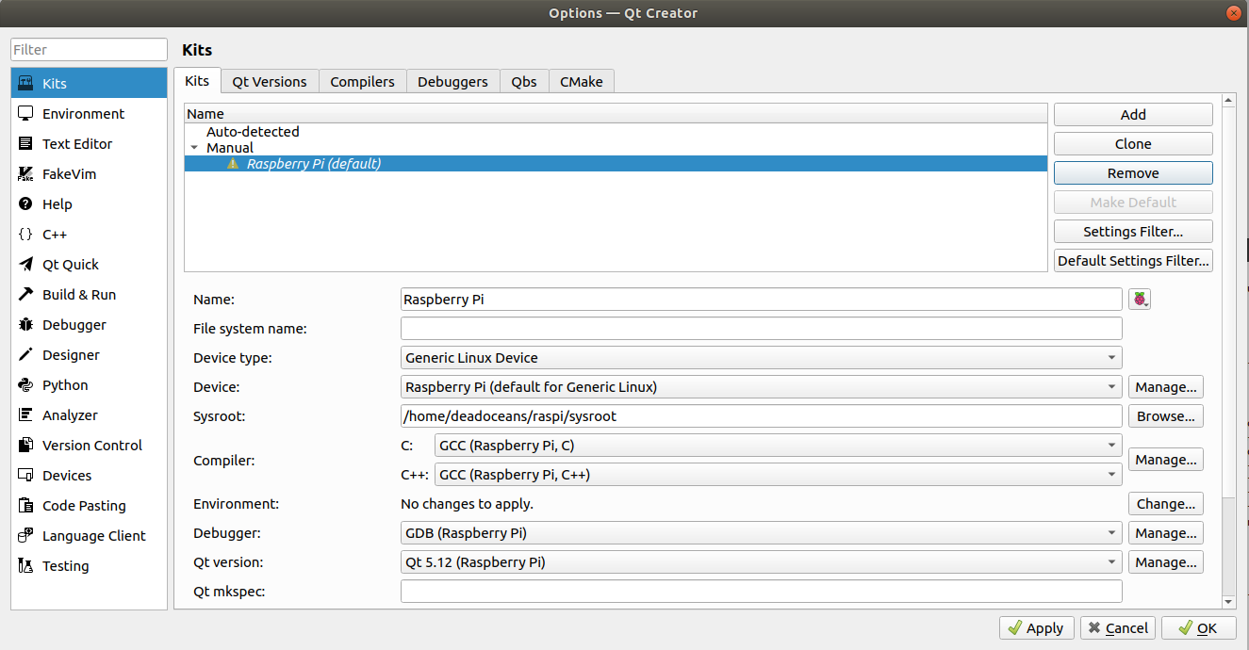1249x650 pixels.
Task: Open the Device combo box
Action: 762,387
